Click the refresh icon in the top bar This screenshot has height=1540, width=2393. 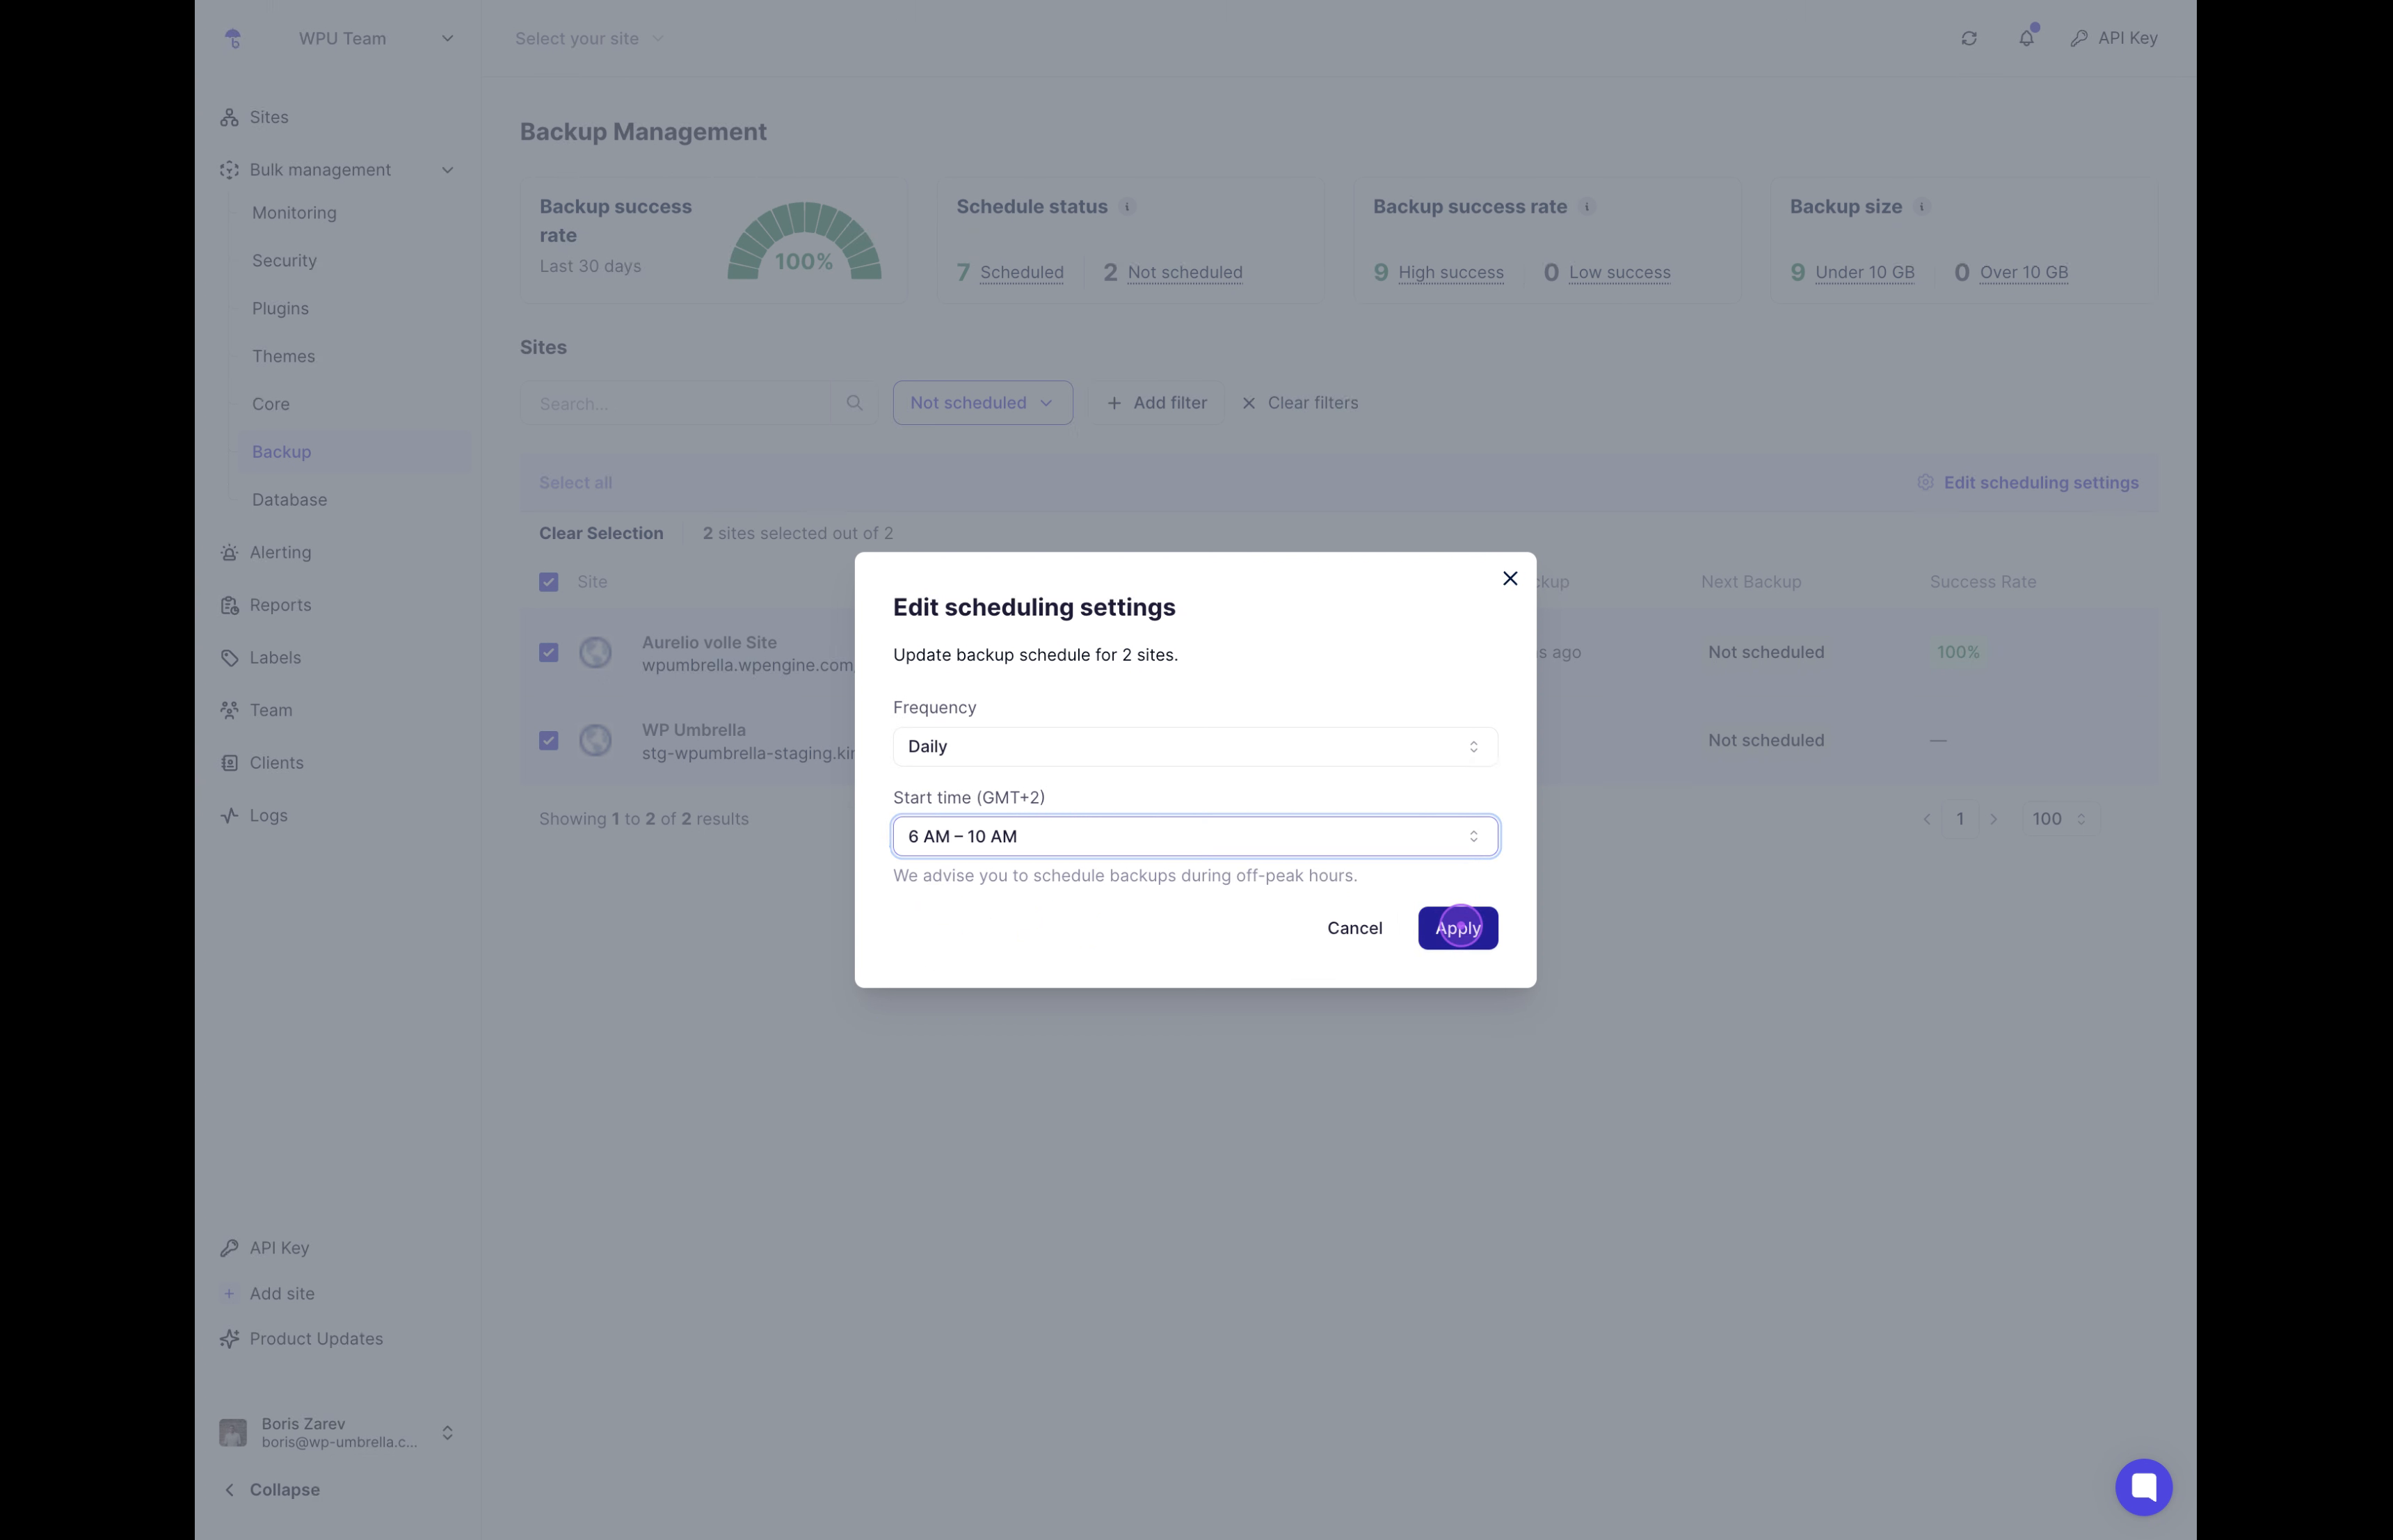coord(1968,38)
